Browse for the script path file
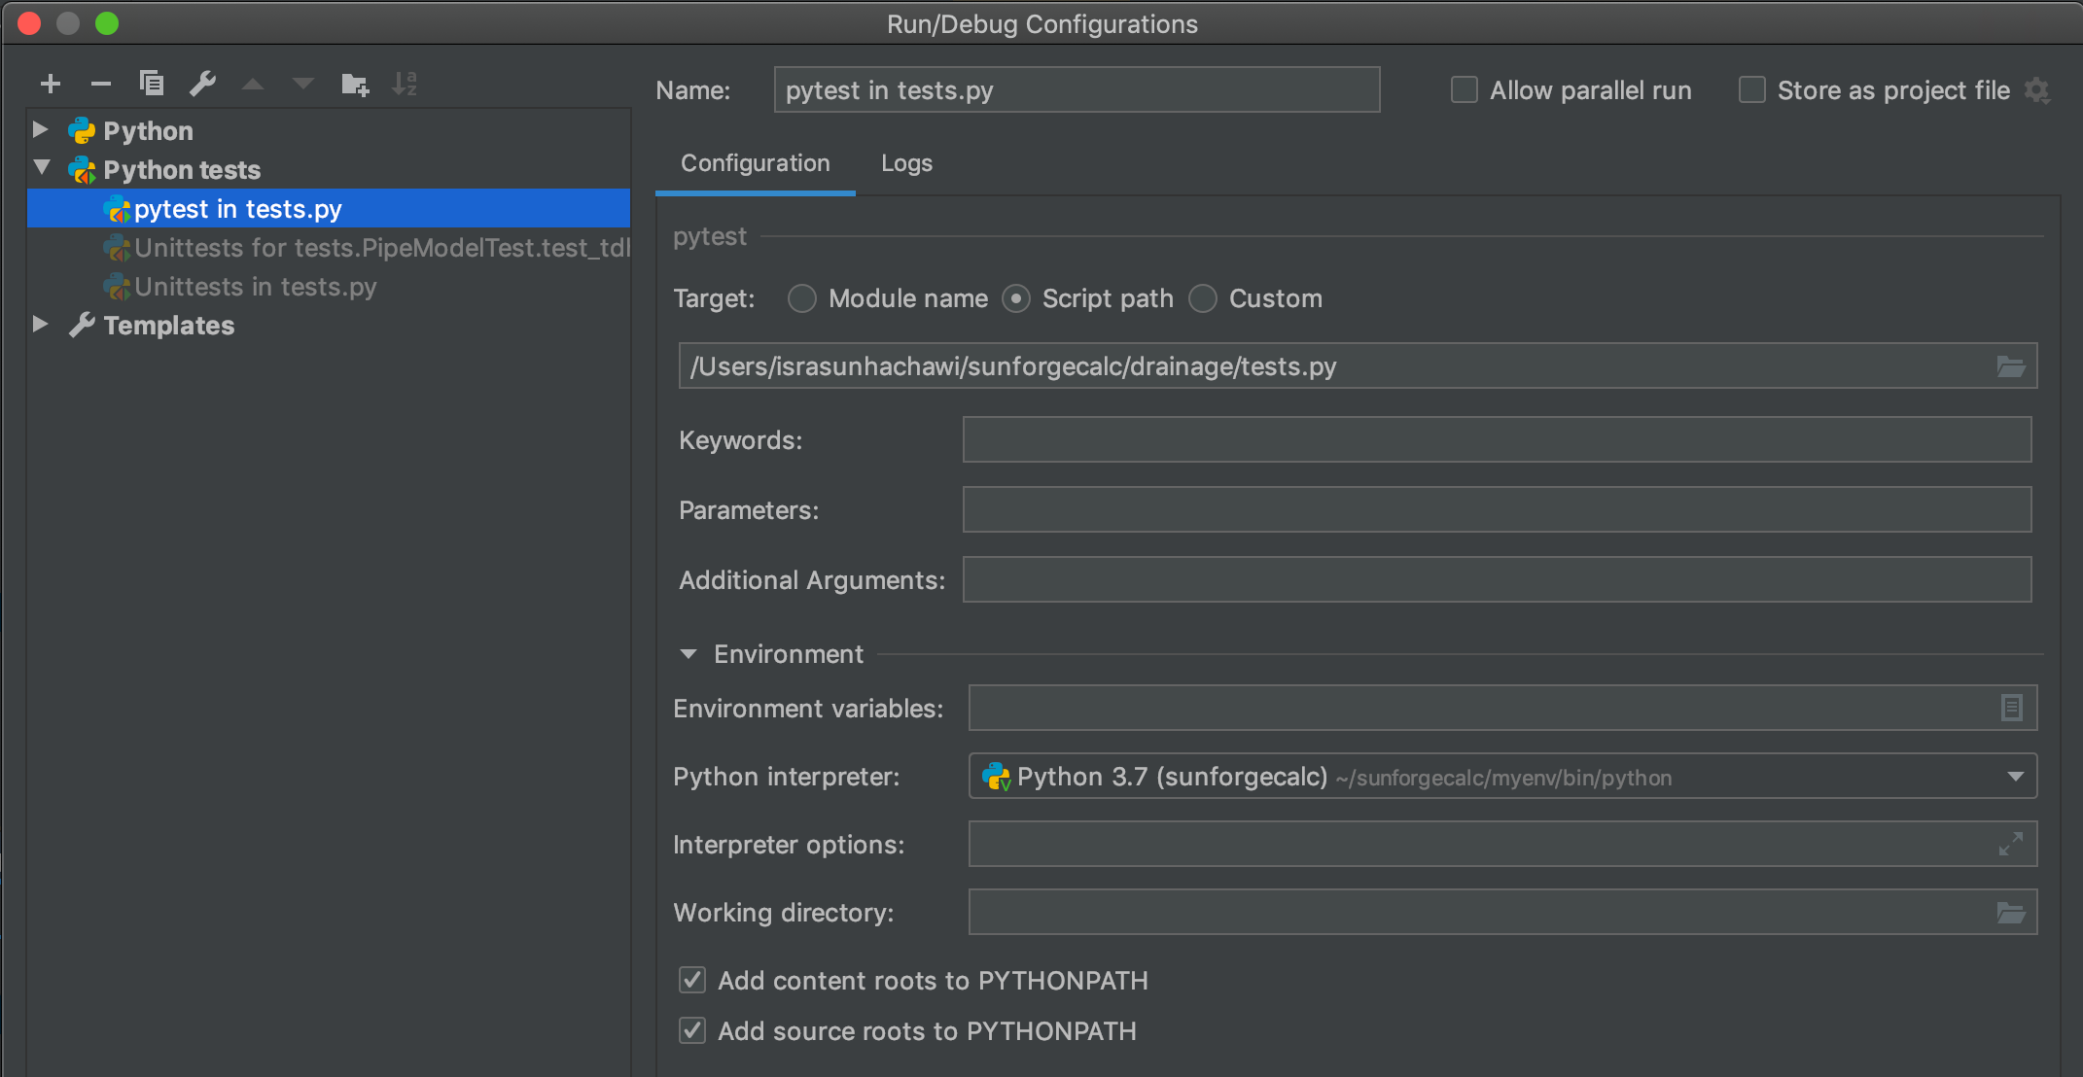 coord(2011,366)
